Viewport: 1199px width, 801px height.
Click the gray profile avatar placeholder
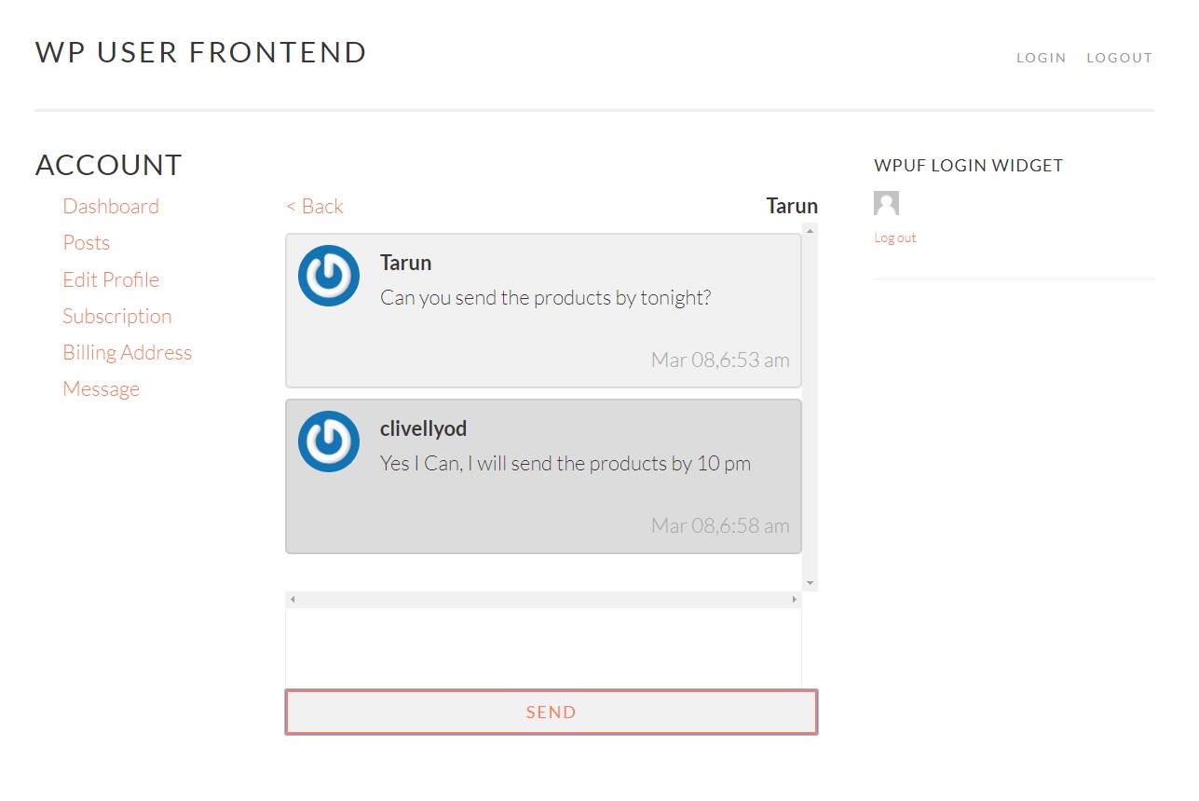click(886, 202)
